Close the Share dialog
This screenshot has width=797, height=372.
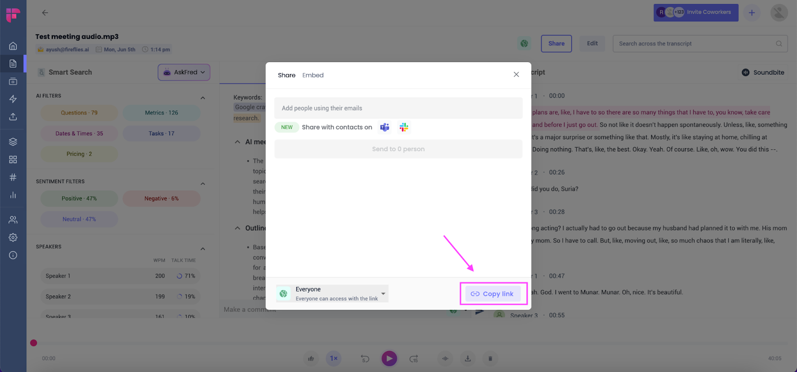click(x=516, y=75)
